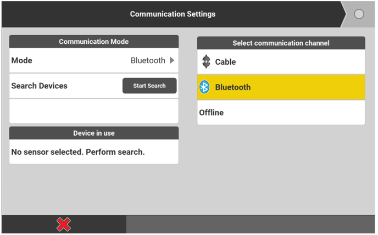Click the empty row under Search Devices

tap(94, 111)
